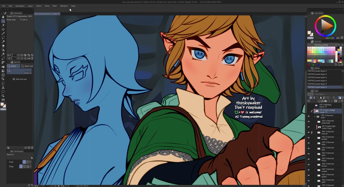Select Layer 13 Color dodge layer
This screenshot has height=187, width=344.
coord(328,111)
